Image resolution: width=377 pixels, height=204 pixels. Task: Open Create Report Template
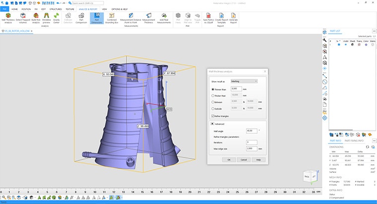tap(221, 18)
